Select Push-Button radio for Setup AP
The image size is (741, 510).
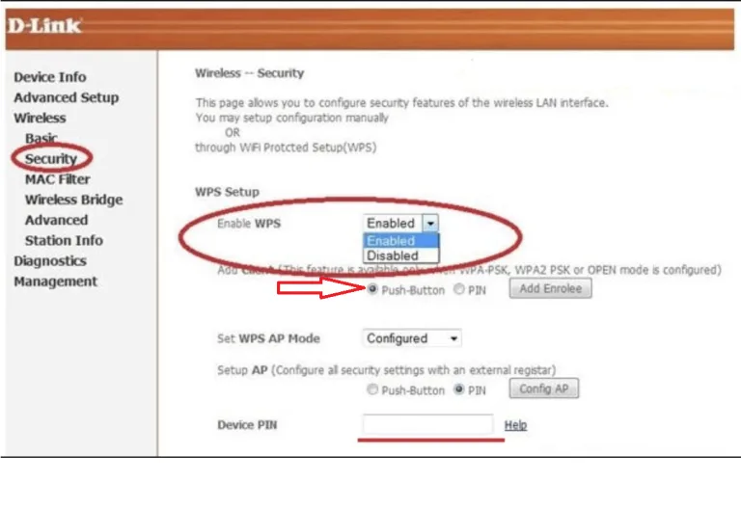(x=372, y=389)
